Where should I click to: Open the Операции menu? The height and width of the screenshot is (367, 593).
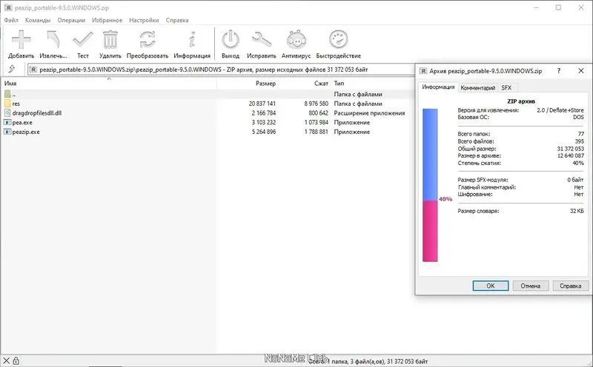click(71, 20)
